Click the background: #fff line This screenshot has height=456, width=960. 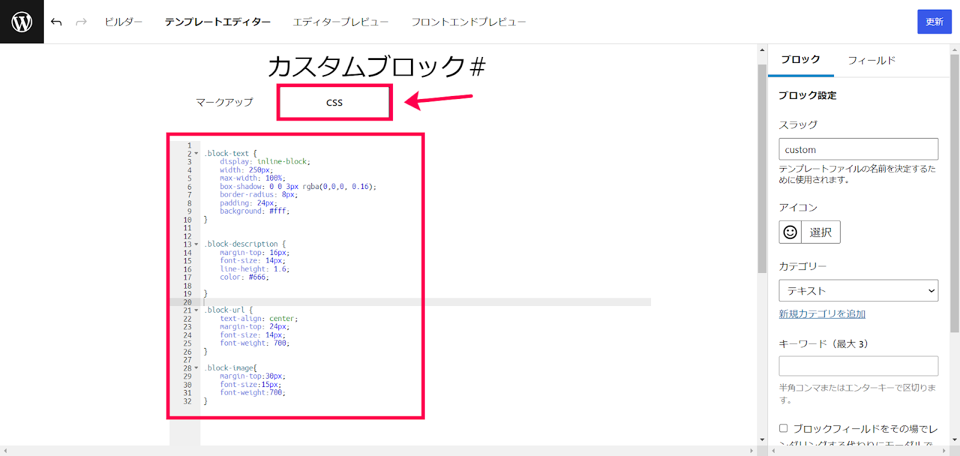coord(254,211)
